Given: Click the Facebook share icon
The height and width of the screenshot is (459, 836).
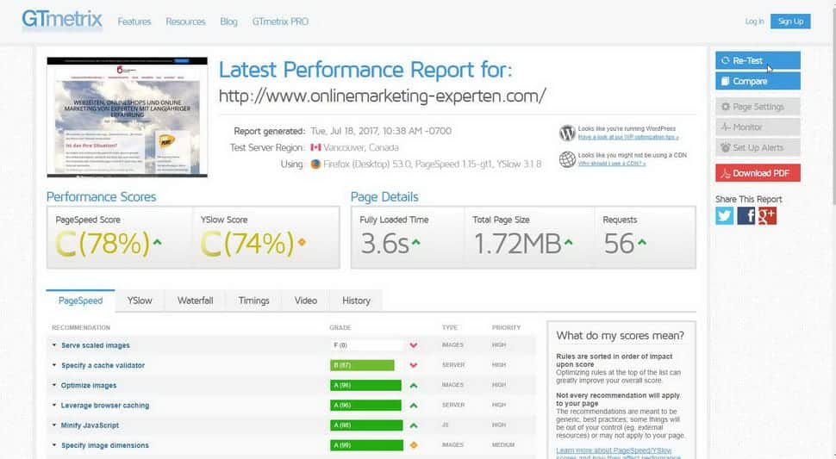Looking at the screenshot, I should point(746,216).
